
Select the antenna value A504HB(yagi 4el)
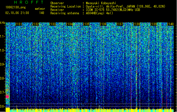[x=99, y=13]
